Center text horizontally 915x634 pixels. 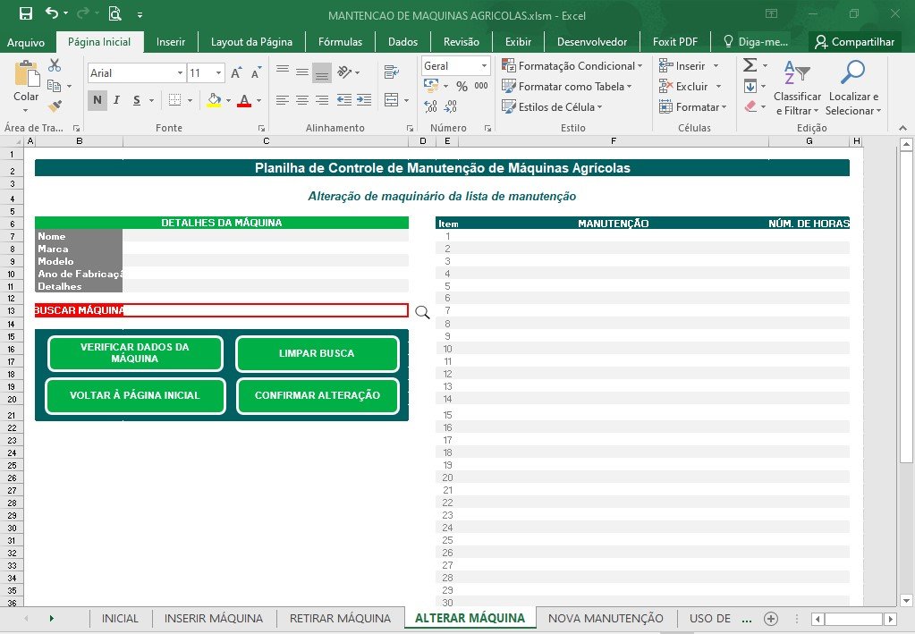[302, 100]
